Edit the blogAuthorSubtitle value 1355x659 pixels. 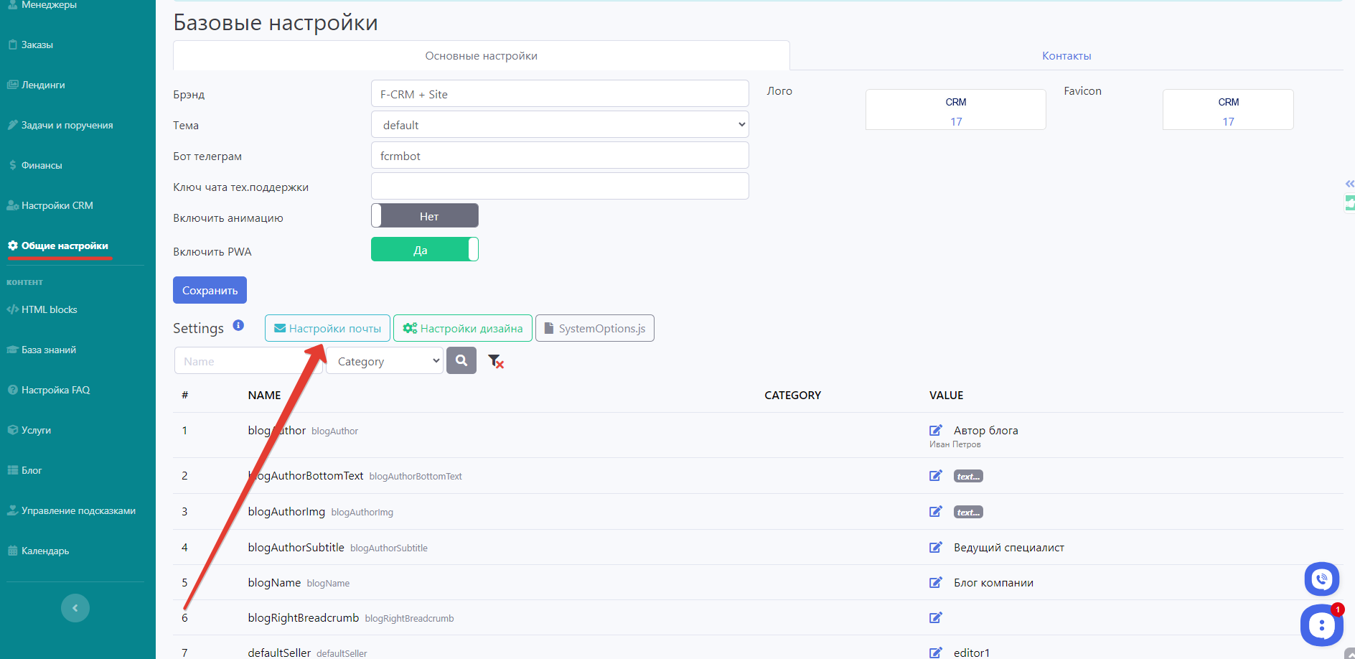point(935,548)
